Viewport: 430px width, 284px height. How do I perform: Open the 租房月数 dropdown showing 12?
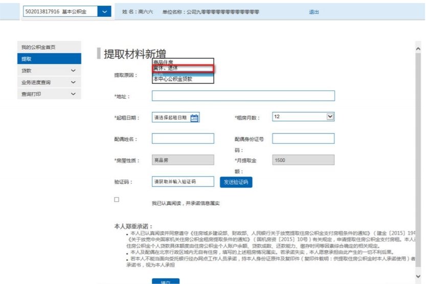click(303, 116)
